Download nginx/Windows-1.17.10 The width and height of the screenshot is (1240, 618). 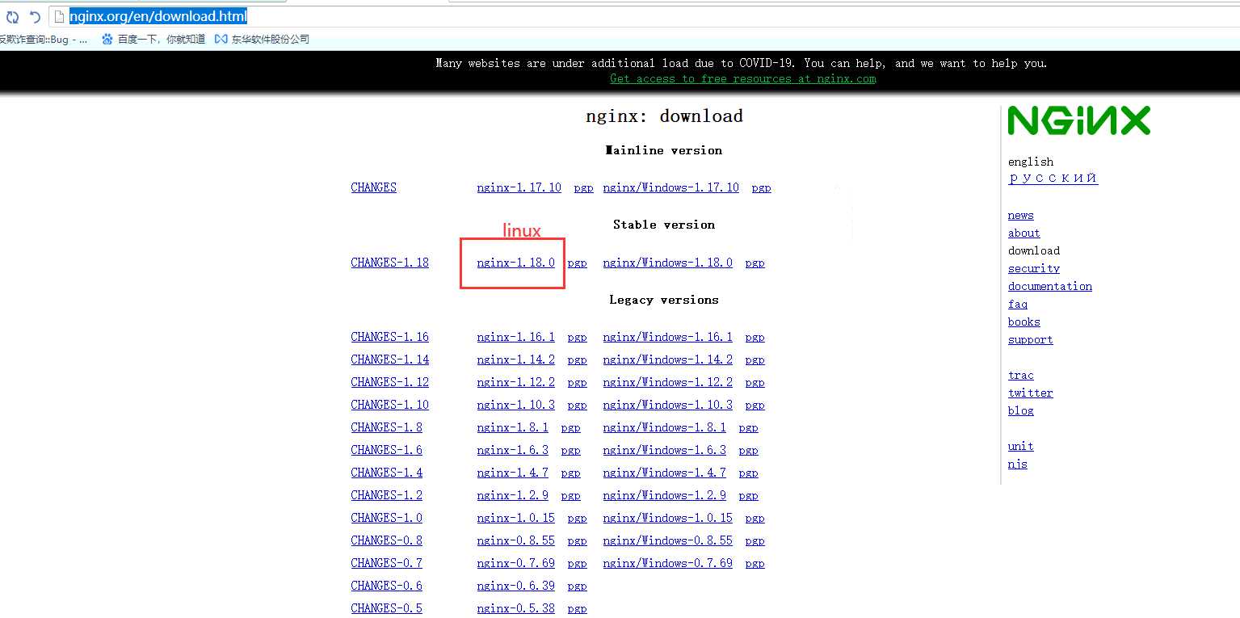670,187
